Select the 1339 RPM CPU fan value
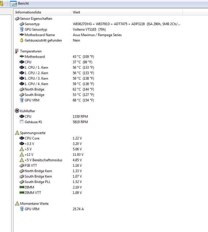Image resolution: width=208 pixels, height=232 pixels. [80, 117]
